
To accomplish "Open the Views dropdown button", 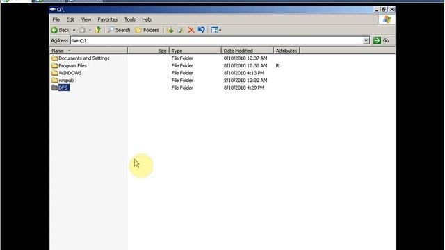I will [x=216, y=30].
